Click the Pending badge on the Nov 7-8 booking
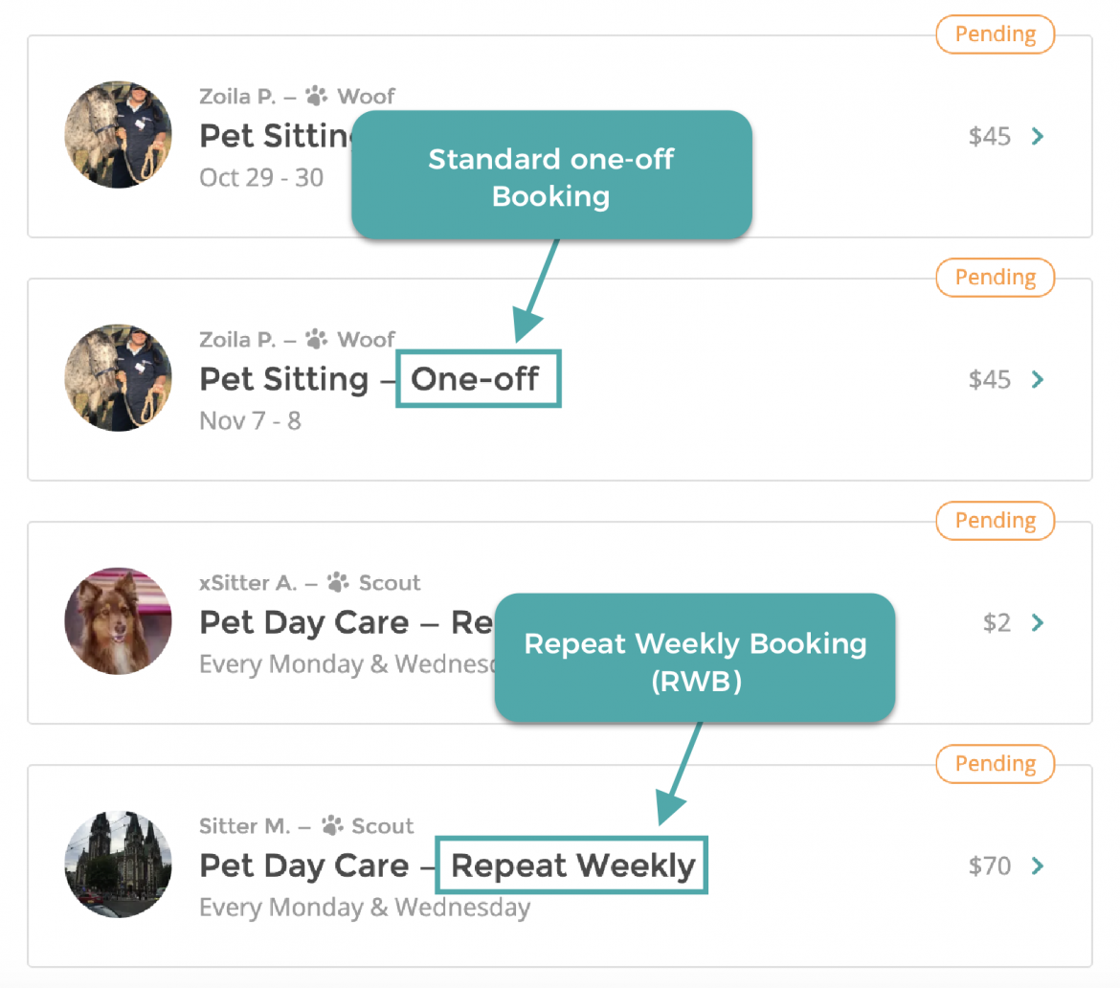The width and height of the screenshot is (1120, 988). coord(995,277)
